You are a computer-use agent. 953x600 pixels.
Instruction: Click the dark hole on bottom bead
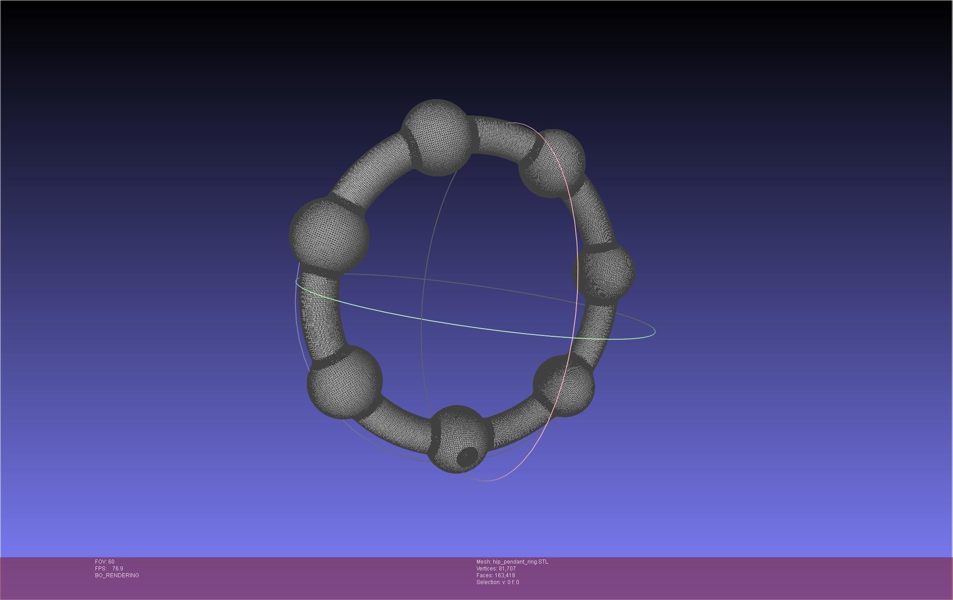pos(466,456)
